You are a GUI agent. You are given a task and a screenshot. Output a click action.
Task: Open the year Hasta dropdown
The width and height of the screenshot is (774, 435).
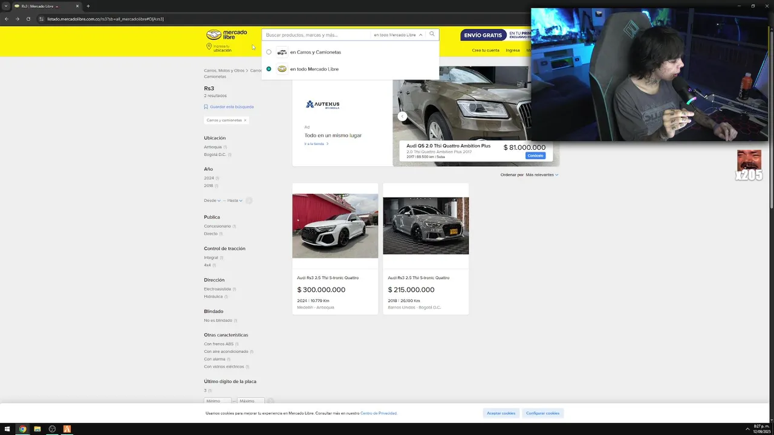click(235, 201)
